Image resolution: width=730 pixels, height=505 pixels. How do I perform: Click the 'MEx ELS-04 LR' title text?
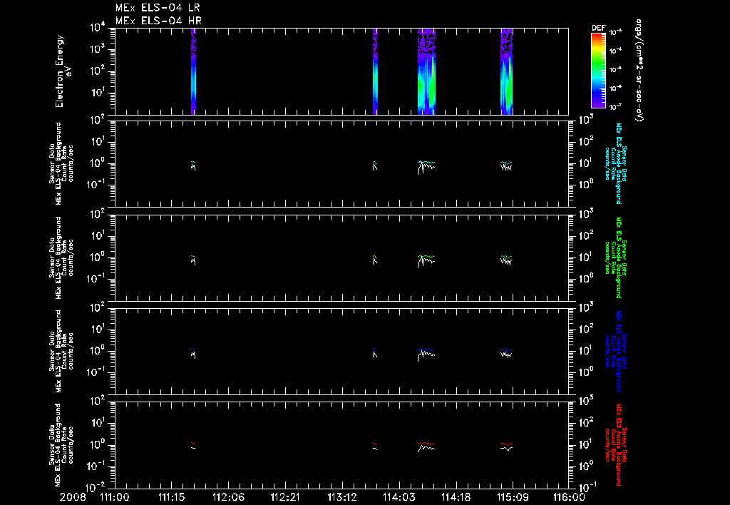click(x=158, y=8)
